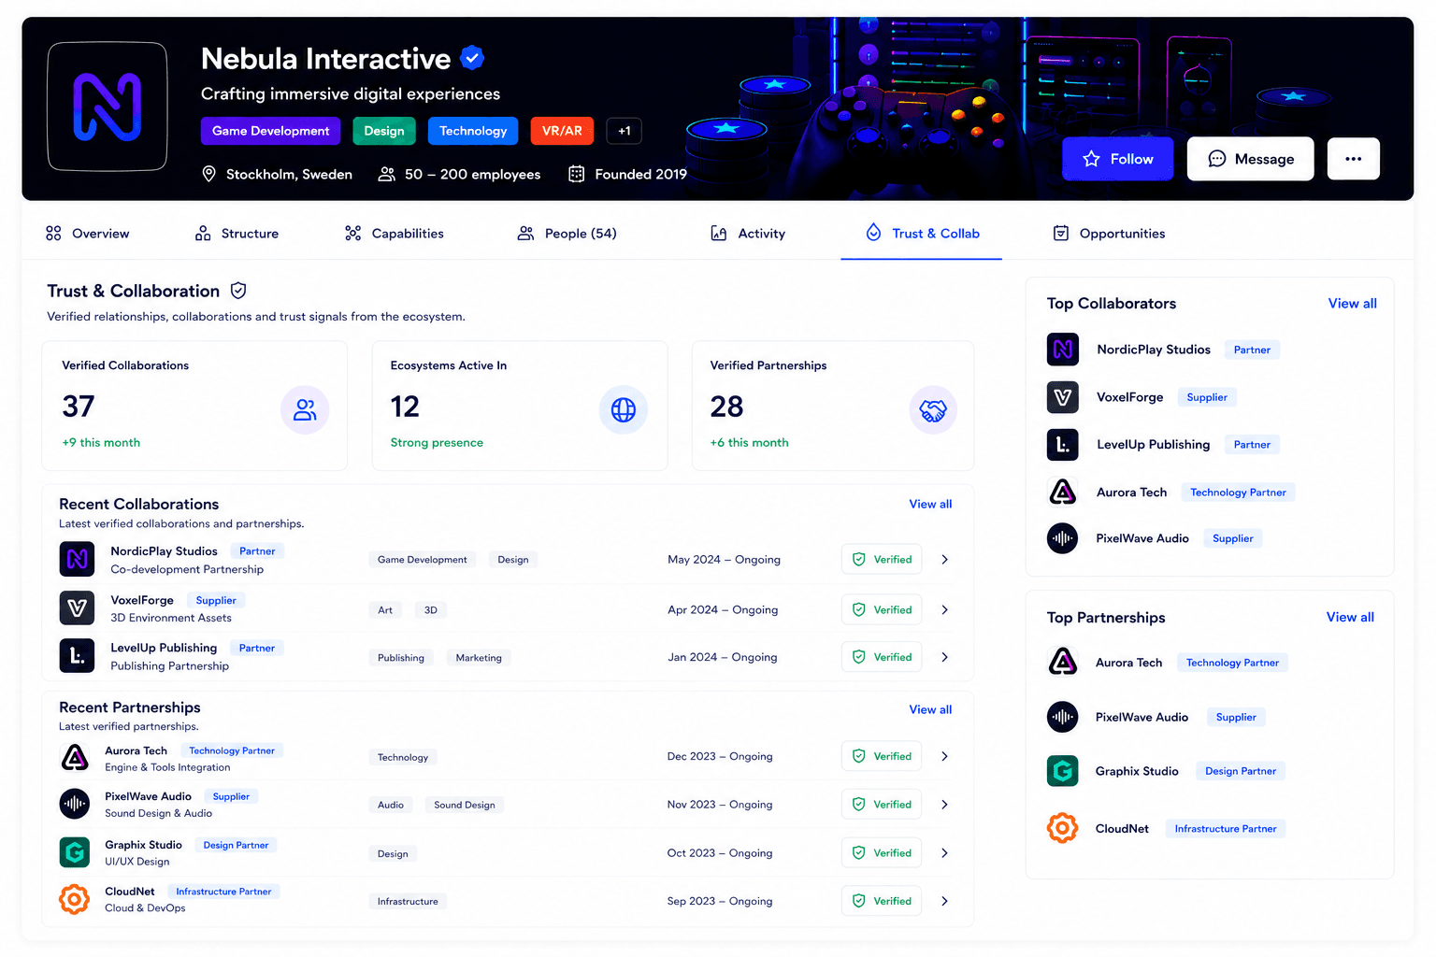Expand the NordicPlay Studios collaboration row chevron
This screenshot has width=1436, height=957.
pos(945,559)
